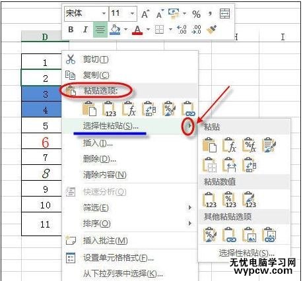Click Paste Formatting icon in context menu
Image resolution: width=303 pixels, height=281 pixels.
tap(169, 109)
